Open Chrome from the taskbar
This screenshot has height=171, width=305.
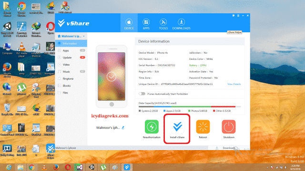pos(32,167)
